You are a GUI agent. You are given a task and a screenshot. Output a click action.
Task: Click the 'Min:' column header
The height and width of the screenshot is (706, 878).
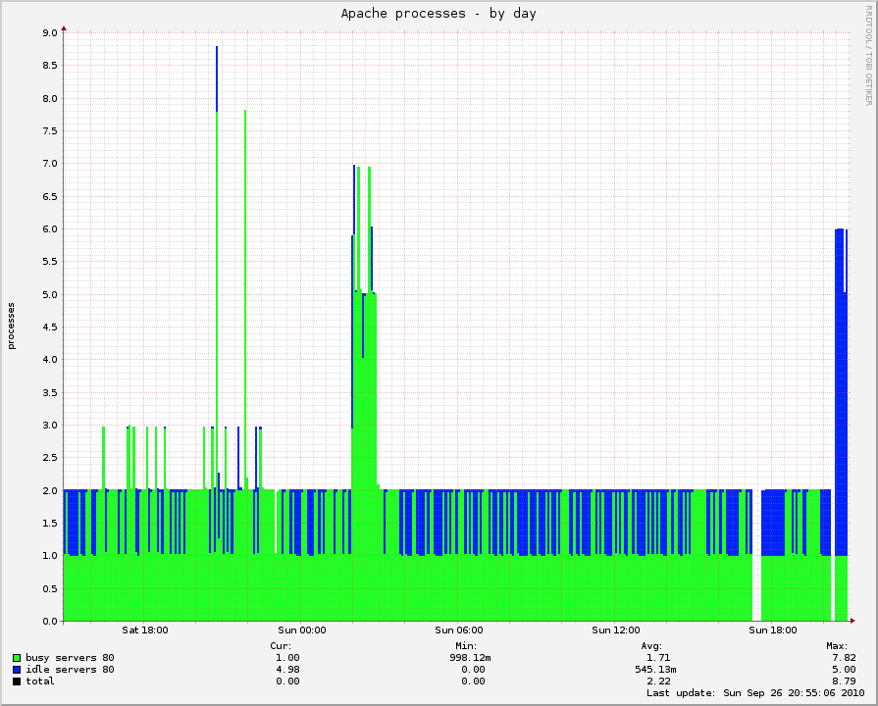466,646
